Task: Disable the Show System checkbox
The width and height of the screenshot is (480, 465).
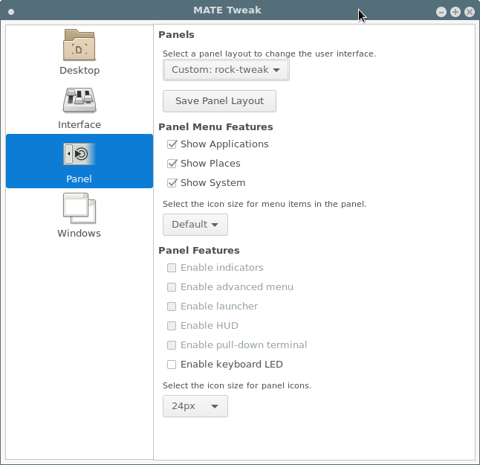Action: pos(172,183)
